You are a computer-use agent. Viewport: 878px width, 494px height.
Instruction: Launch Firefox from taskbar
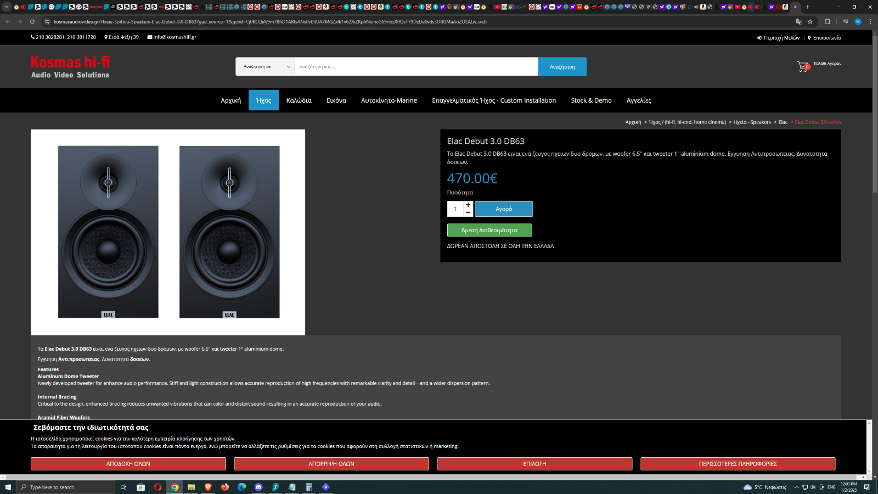[x=225, y=487]
